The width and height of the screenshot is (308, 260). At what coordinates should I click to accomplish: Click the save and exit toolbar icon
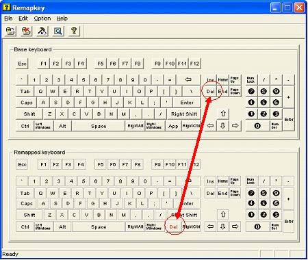click(10, 31)
